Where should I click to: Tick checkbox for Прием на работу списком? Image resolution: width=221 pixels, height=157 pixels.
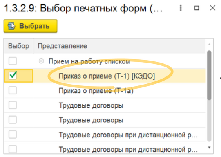pyautogui.click(x=13, y=61)
